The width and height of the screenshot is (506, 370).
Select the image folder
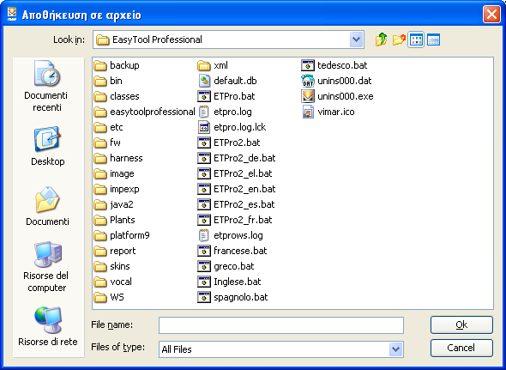pos(114,174)
